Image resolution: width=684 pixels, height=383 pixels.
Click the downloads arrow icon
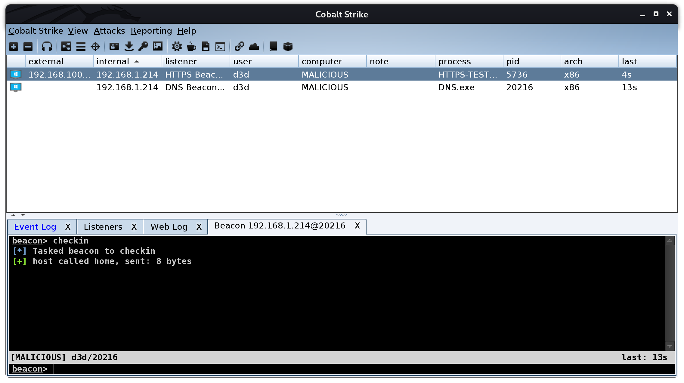129,47
